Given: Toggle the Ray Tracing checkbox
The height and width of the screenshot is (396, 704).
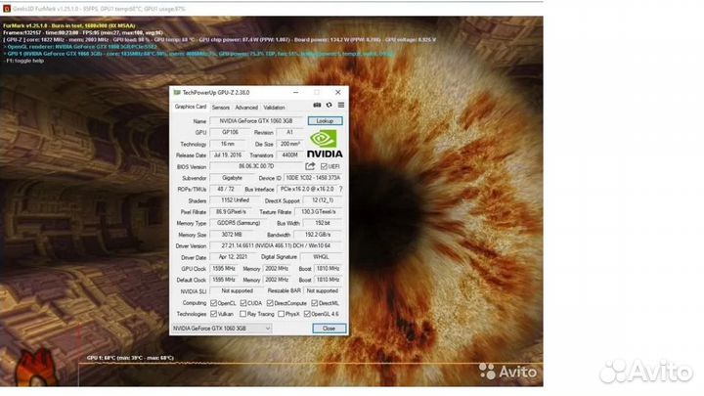Looking at the screenshot, I should [x=242, y=314].
